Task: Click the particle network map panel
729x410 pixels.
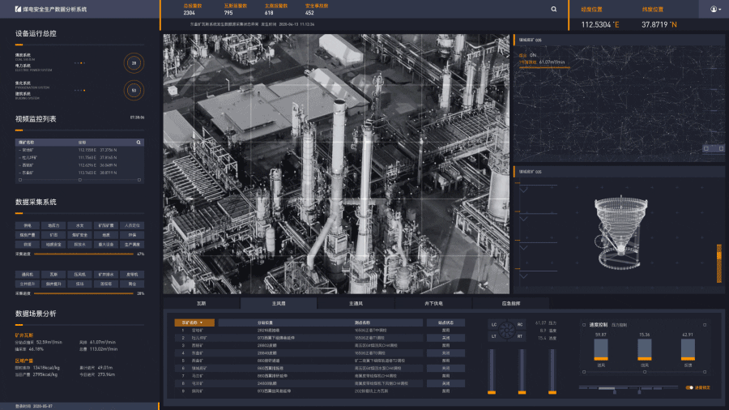Action: (618, 103)
